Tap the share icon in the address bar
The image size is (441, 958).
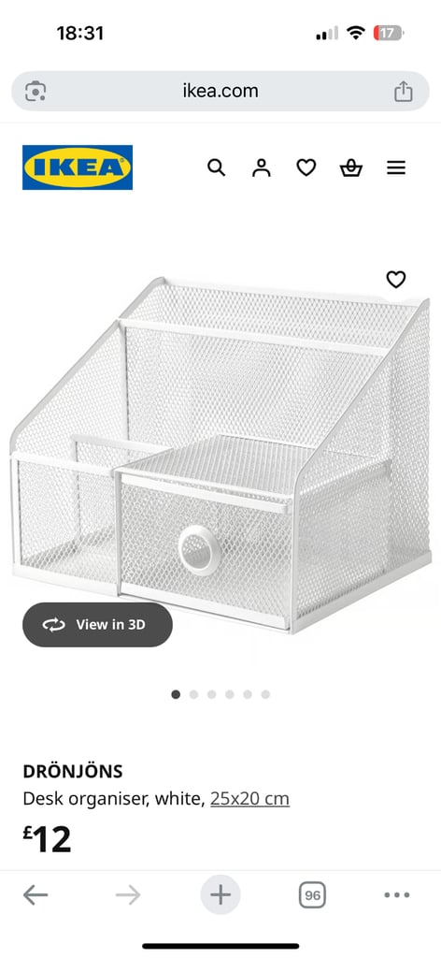point(404,92)
